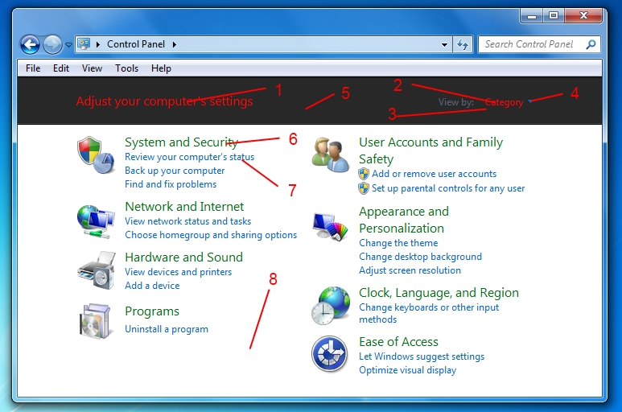Viewport: 622px width, 412px height.
Task: Refresh the Control Panel address bar
Action: (463, 44)
